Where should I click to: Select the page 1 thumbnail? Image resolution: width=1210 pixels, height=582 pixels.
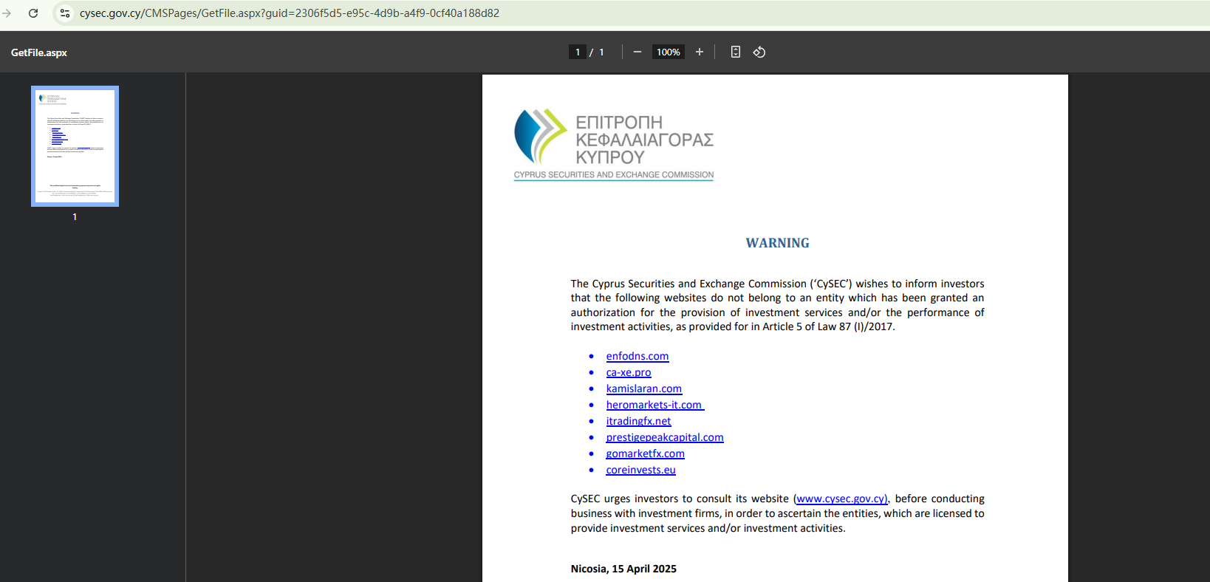point(75,146)
